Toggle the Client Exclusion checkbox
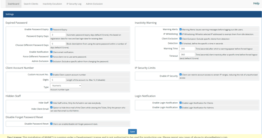Screen dimensions: 262x138 point(181,39)
